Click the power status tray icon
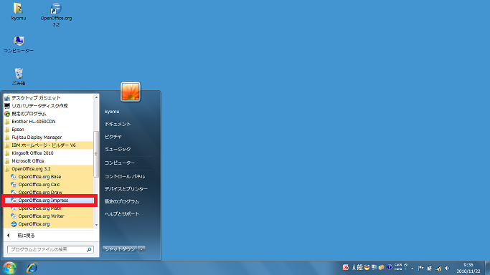This screenshot has width=490, height=275. (429, 268)
